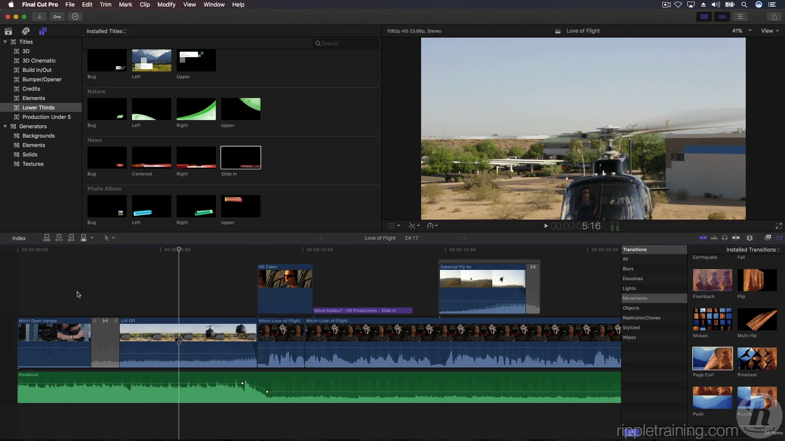Click the insert clip edit button

click(59, 238)
